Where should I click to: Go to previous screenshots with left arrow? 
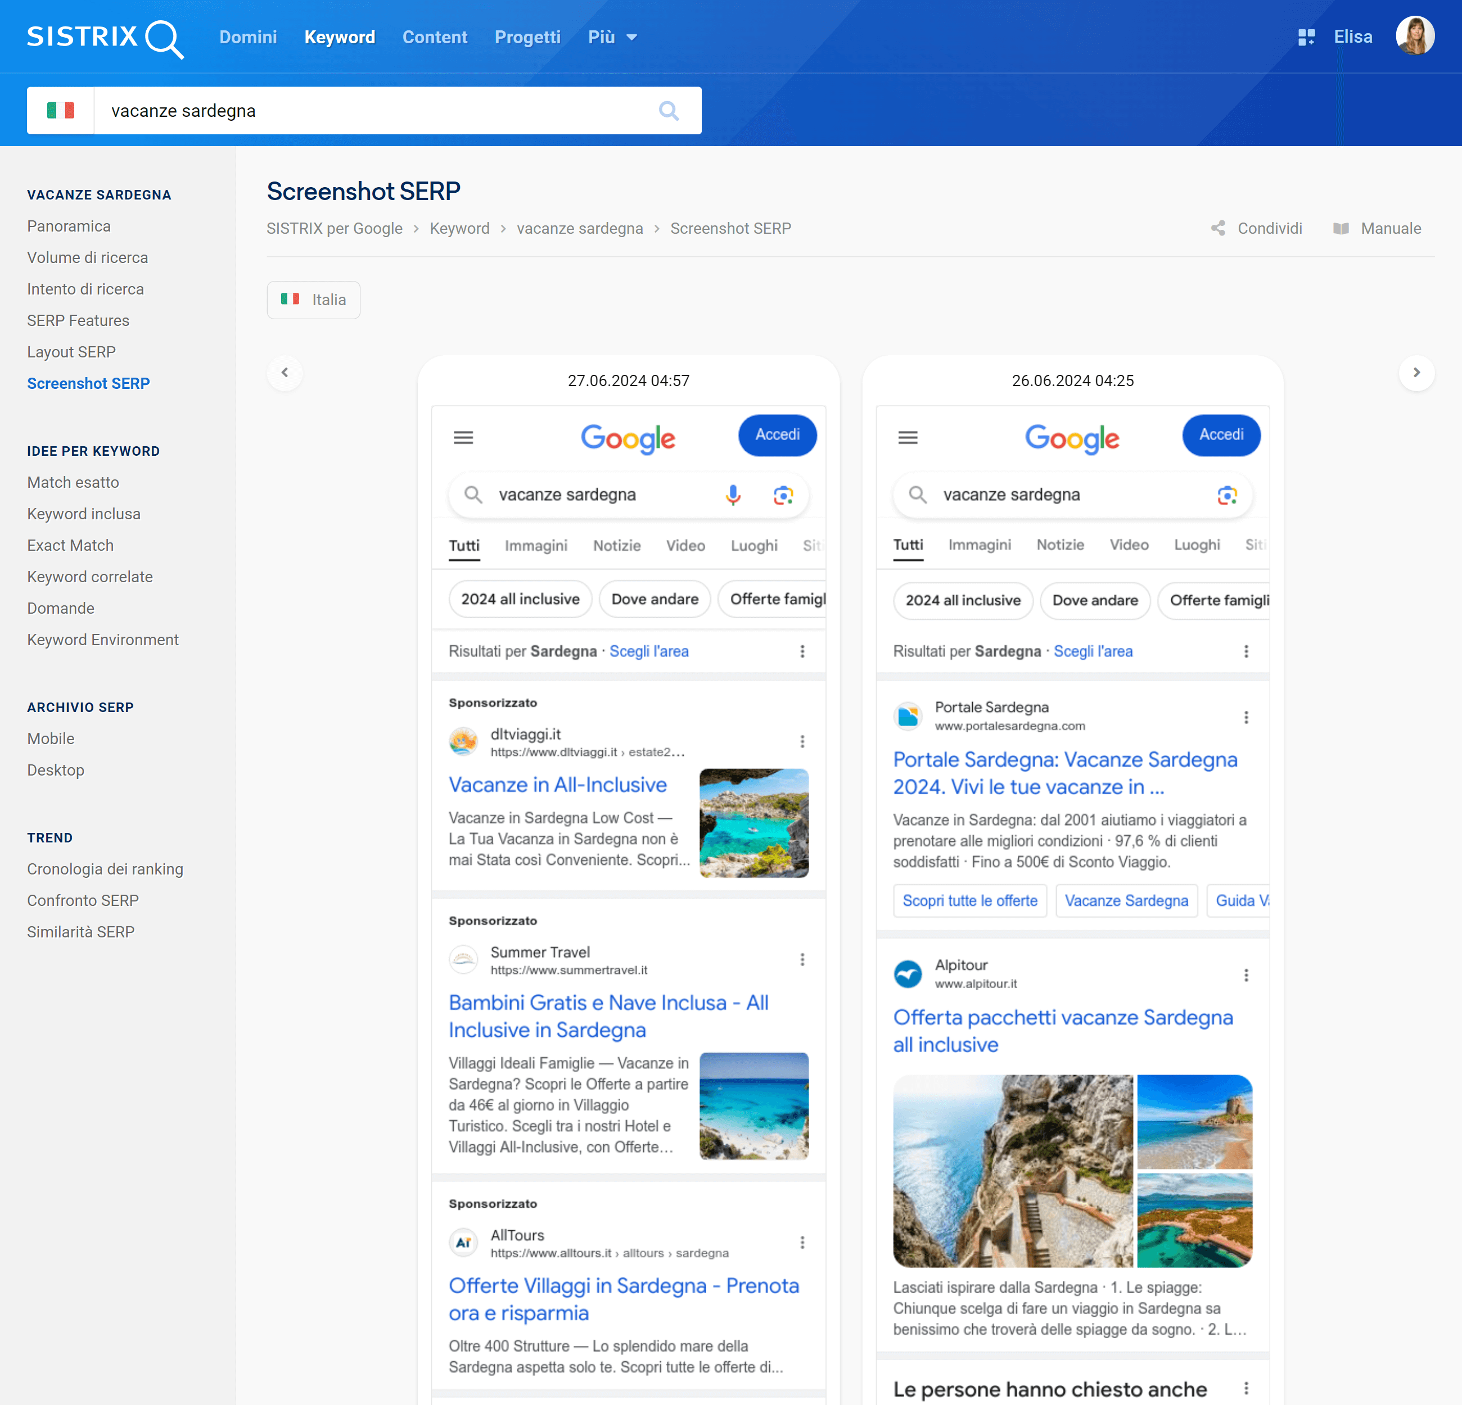284,372
